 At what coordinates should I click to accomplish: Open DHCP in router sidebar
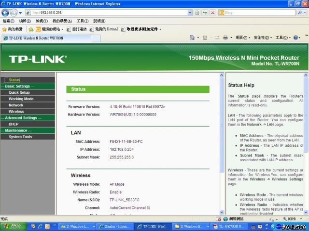point(14,124)
